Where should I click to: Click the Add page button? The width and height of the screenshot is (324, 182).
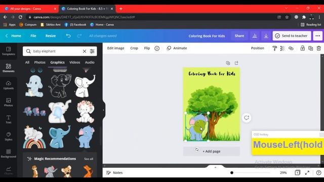(212, 151)
